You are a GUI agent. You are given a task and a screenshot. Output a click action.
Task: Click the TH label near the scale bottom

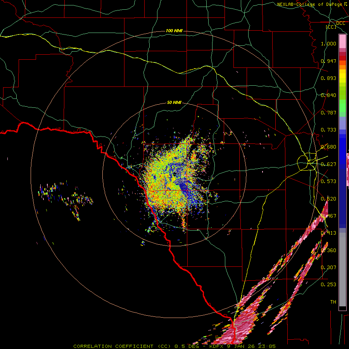pos(333,302)
